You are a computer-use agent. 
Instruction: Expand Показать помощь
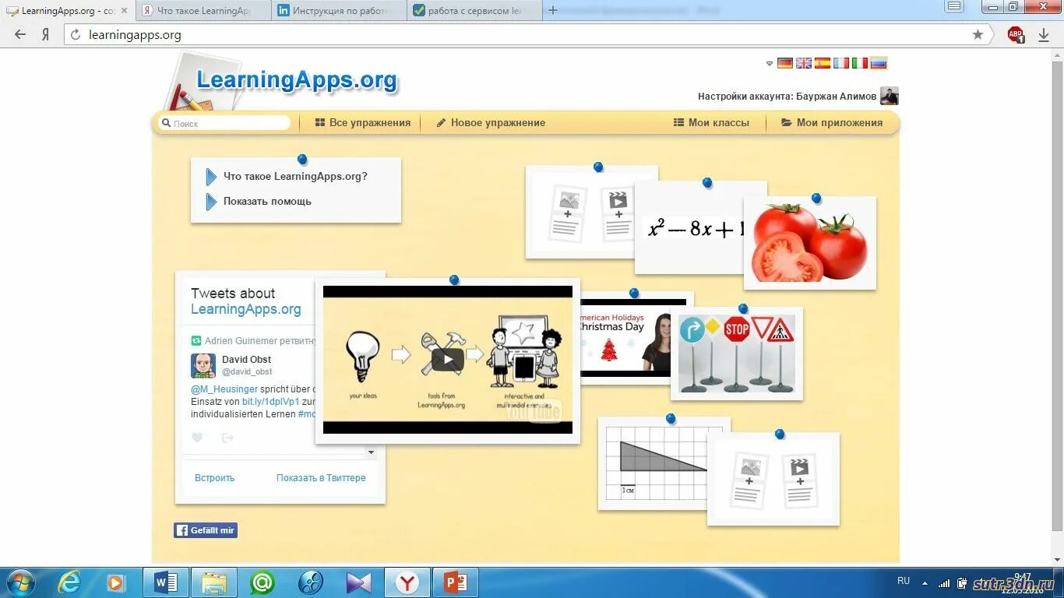click(x=259, y=202)
